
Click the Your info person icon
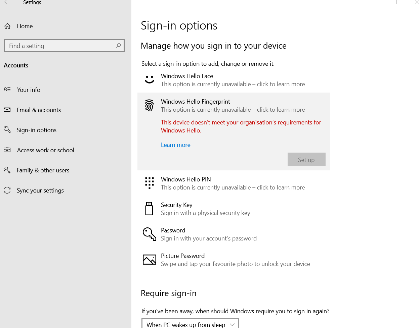(x=7, y=90)
